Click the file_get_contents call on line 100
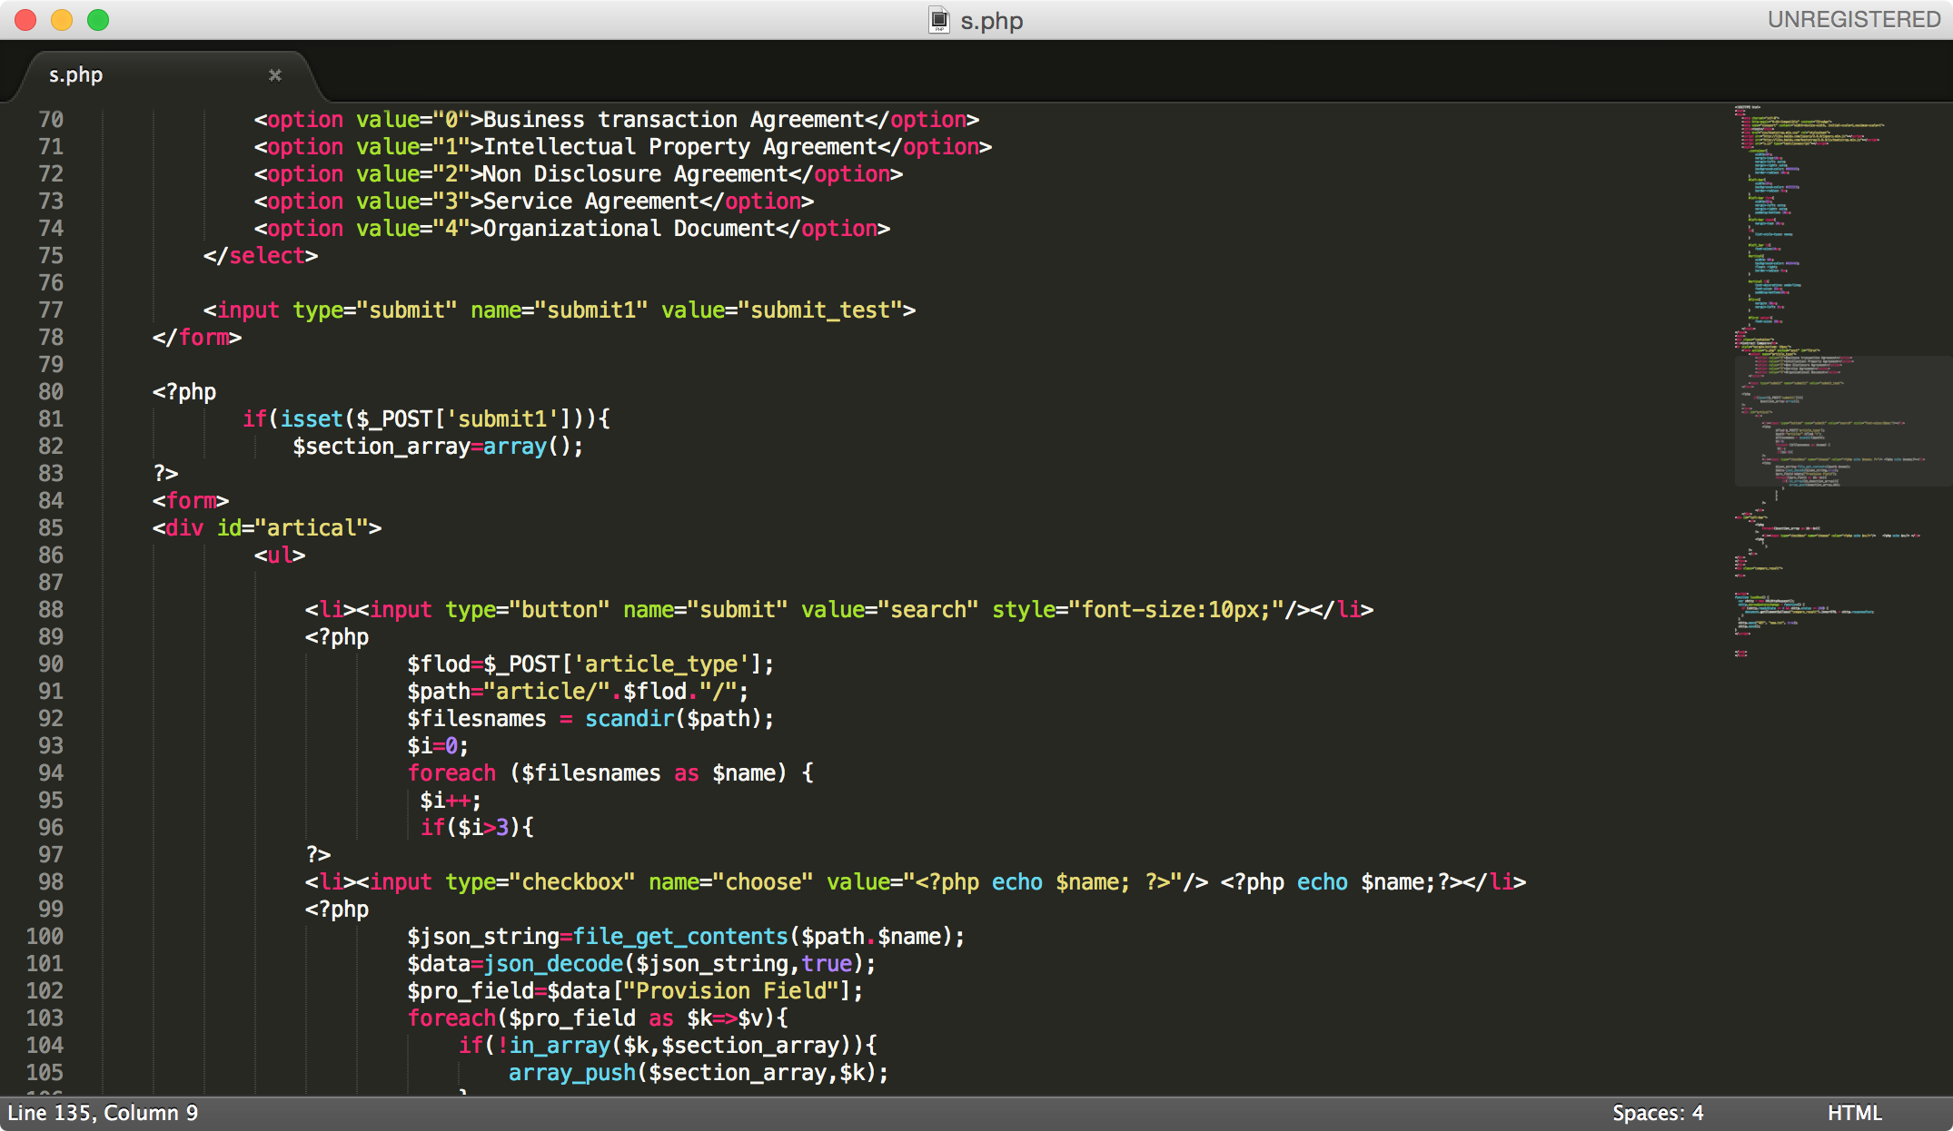Screen dimensions: 1953x1131 [x=679, y=937]
